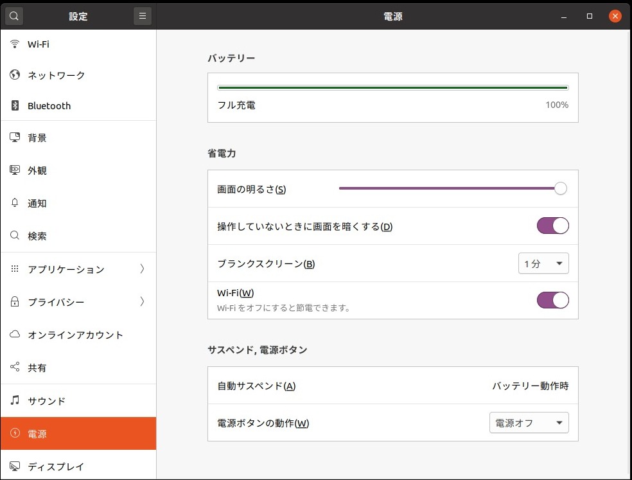
Task: Click the right-side vertical scrollbar
Action: [629, 251]
